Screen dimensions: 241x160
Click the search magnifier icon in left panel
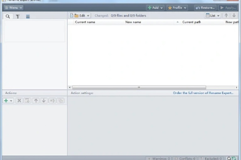point(8,16)
